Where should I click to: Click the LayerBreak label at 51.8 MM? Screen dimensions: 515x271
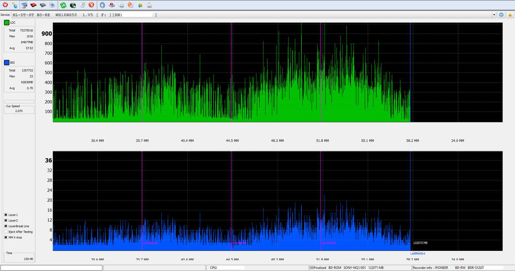coord(328,243)
